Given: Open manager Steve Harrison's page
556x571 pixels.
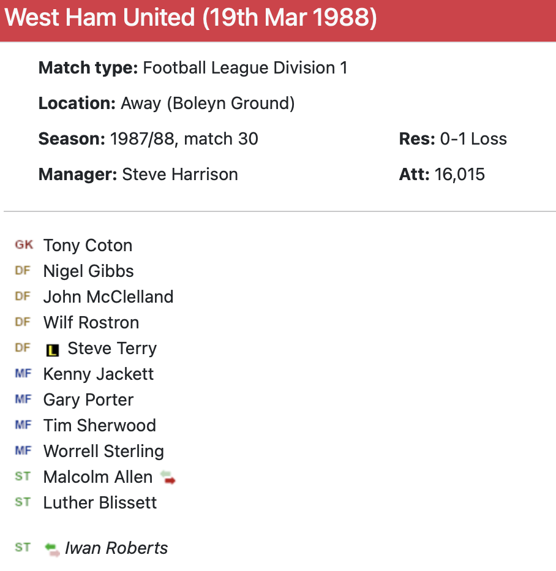Looking at the screenshot, I should tap(179, 175).
